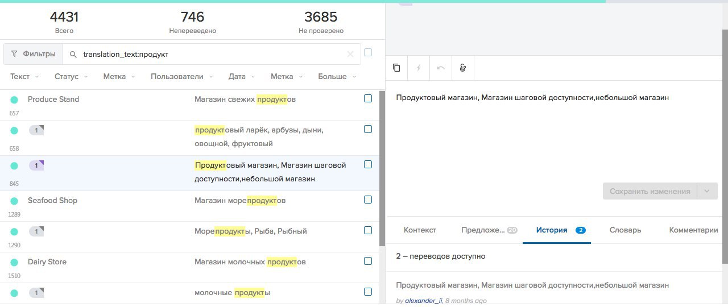Click the undo arrow icon in editor toolbar
This screenshot has width=728, height=307.
(441, 68)
